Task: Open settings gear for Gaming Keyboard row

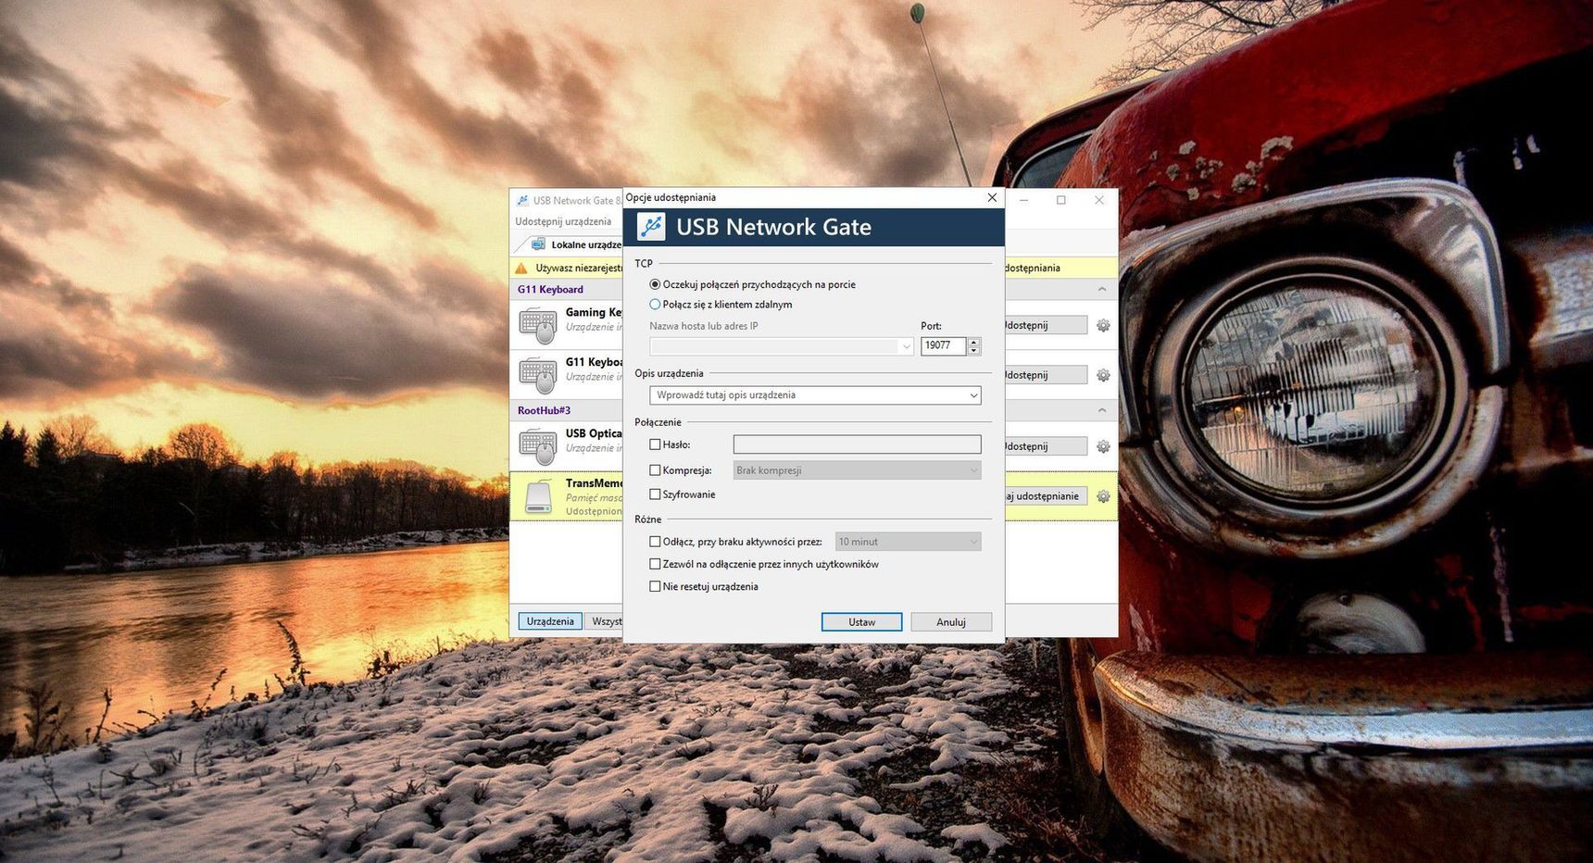Action: (1103, 326)
